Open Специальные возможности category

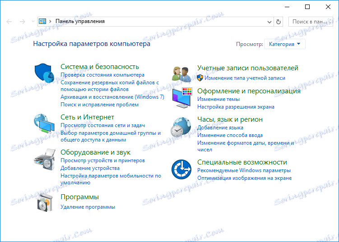[242, 162]
